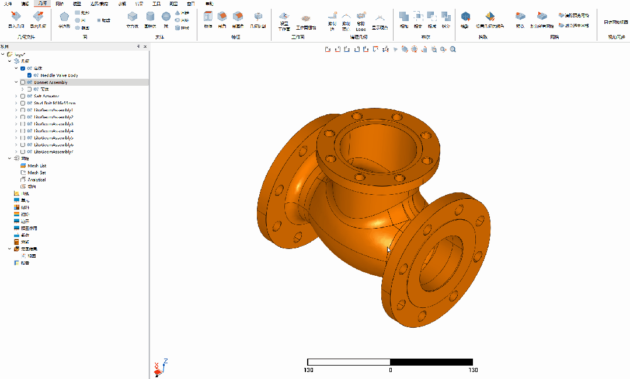This screenshot has height=379, width=630.
Task: Click the X-axis view icon in view toolbar
Action: (328, 50)
